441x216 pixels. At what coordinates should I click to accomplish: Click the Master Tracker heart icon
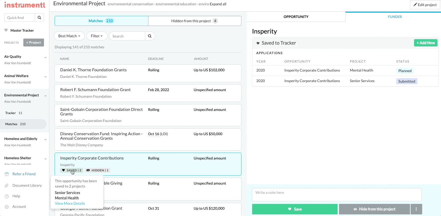6,30
